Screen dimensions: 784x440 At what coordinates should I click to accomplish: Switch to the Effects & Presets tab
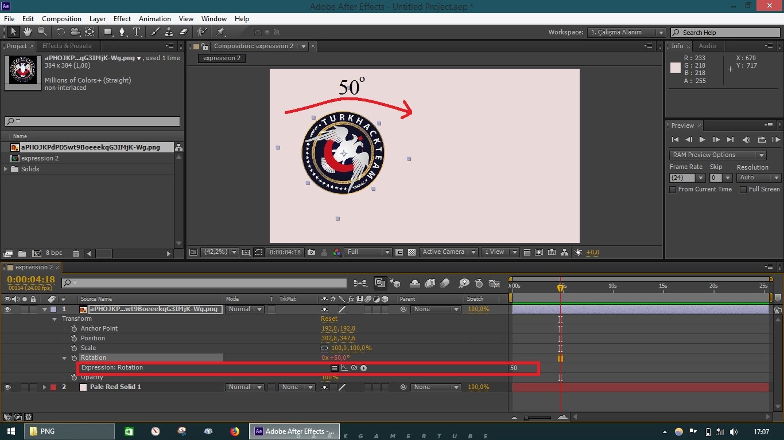pos(67,46)
